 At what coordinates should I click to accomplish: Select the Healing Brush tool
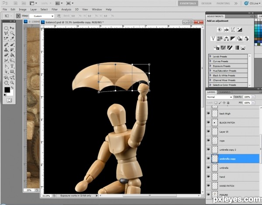point(6,44)
